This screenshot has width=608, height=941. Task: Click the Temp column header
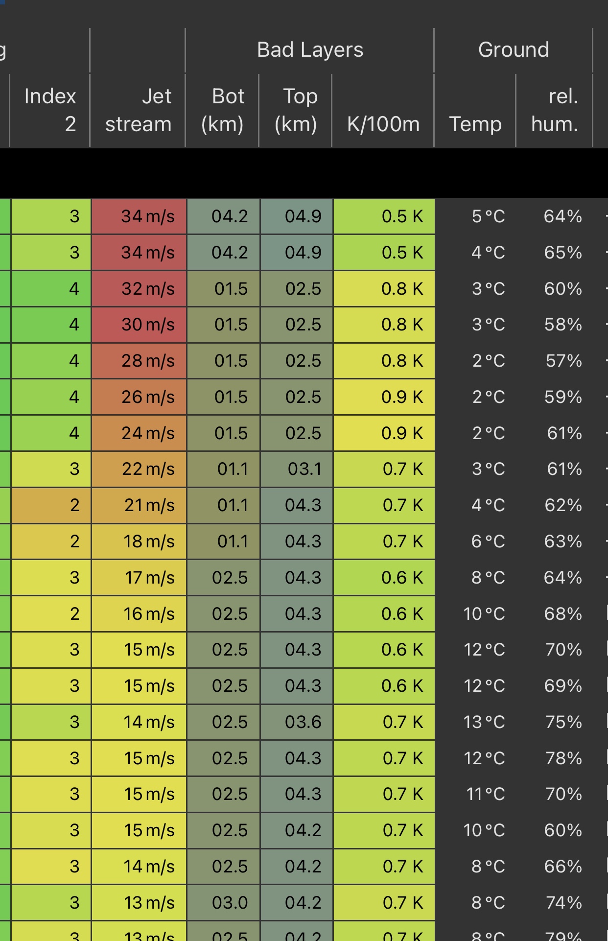(475, 124)
